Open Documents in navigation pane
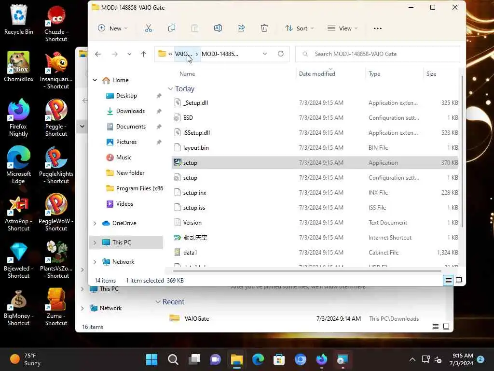This screenshot has width=494, height=371. (130, 127)
